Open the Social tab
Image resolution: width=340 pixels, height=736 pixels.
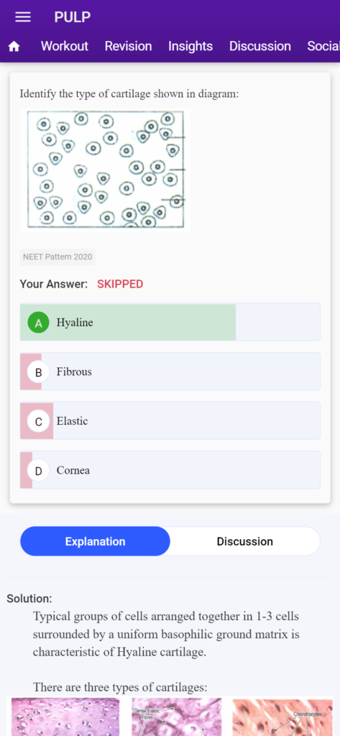tap(323, 46)
